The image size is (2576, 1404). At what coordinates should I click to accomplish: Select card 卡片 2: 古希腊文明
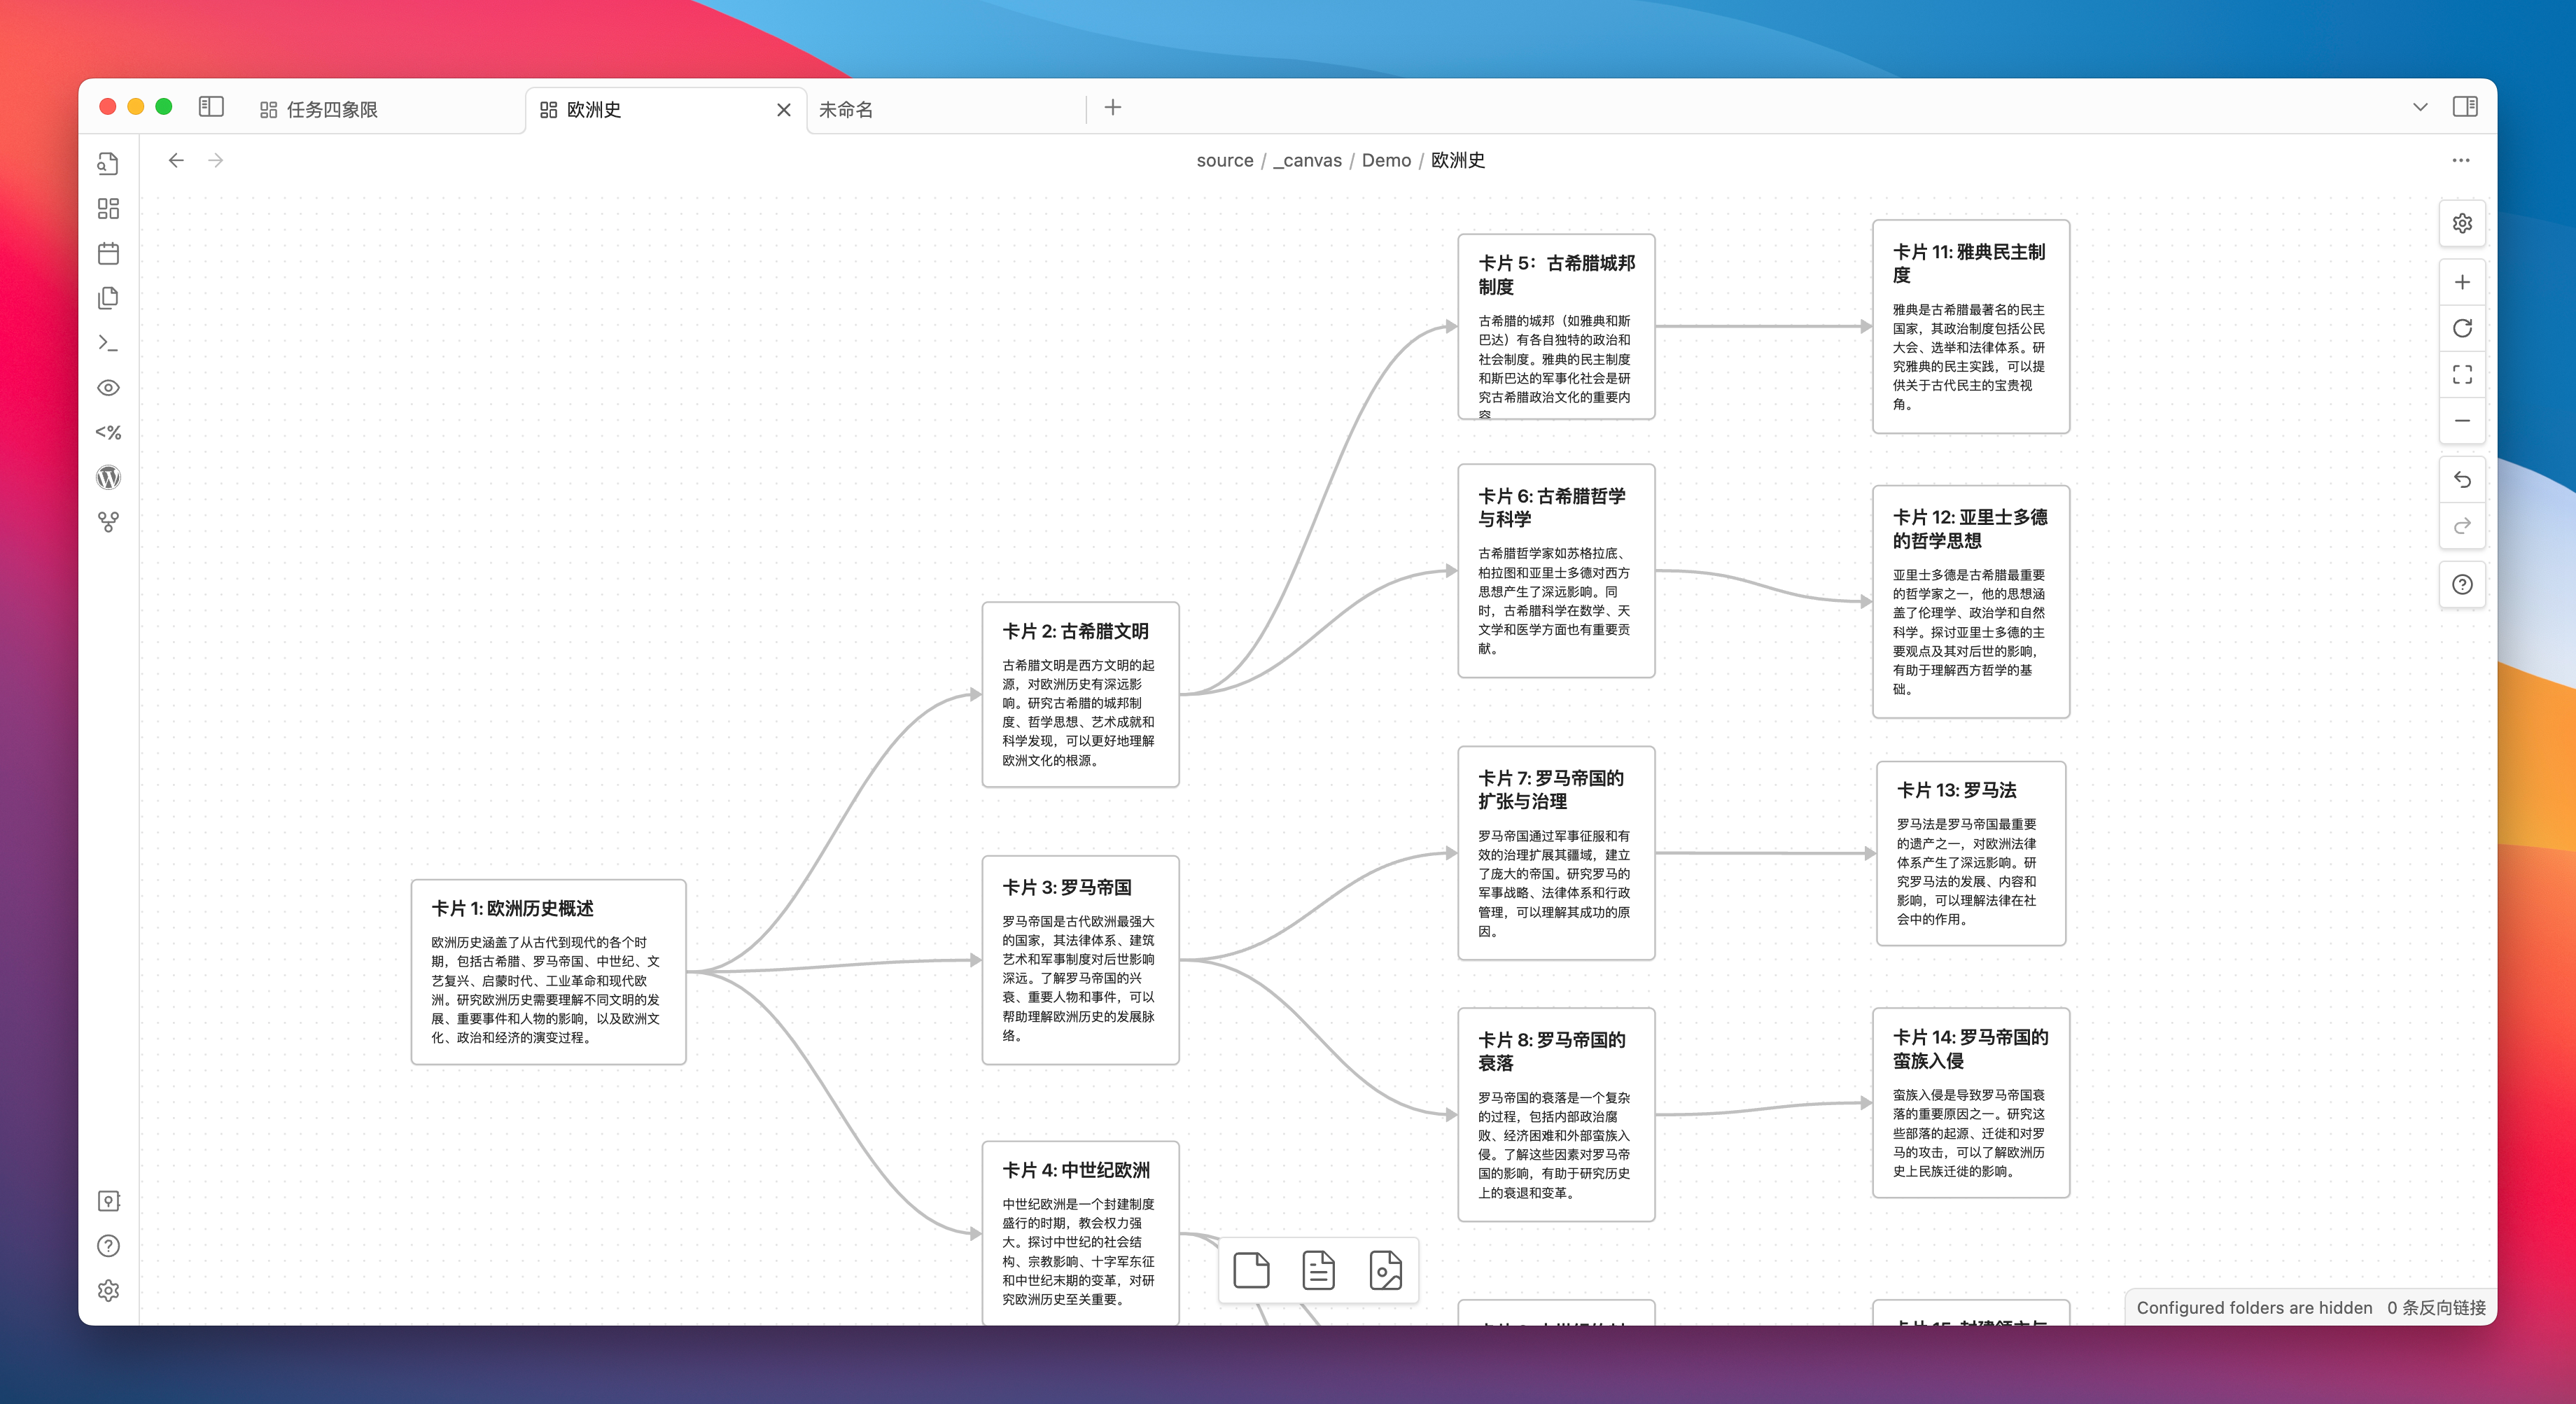tap(1080, 694)
